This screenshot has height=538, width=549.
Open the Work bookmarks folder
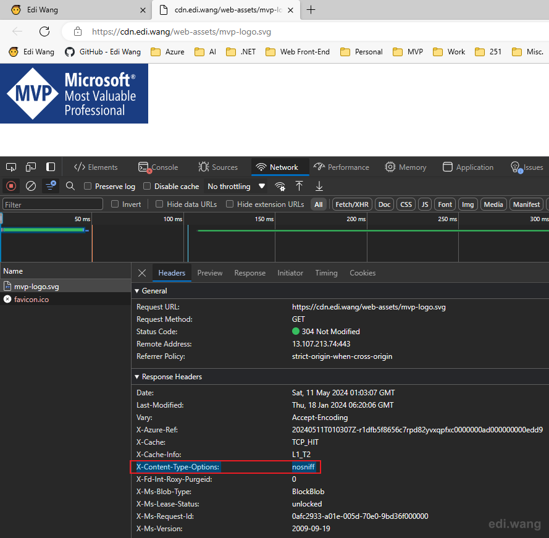pos(449,52)
